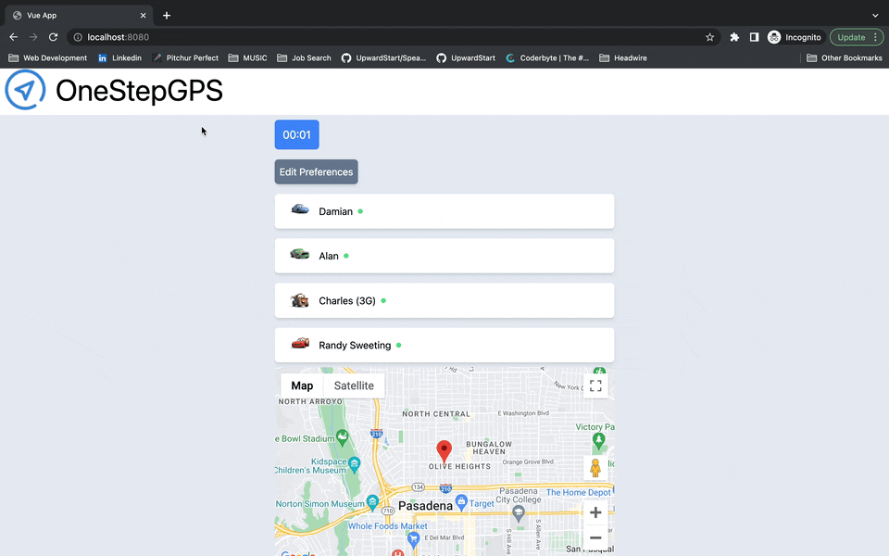Click the tow truck icon beside Charles (3G)

(x=300, y=300)
